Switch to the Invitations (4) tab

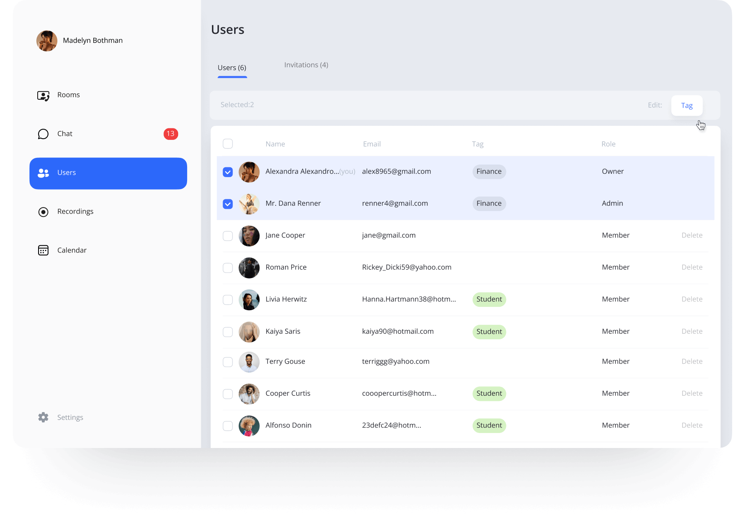pos(306,65)
